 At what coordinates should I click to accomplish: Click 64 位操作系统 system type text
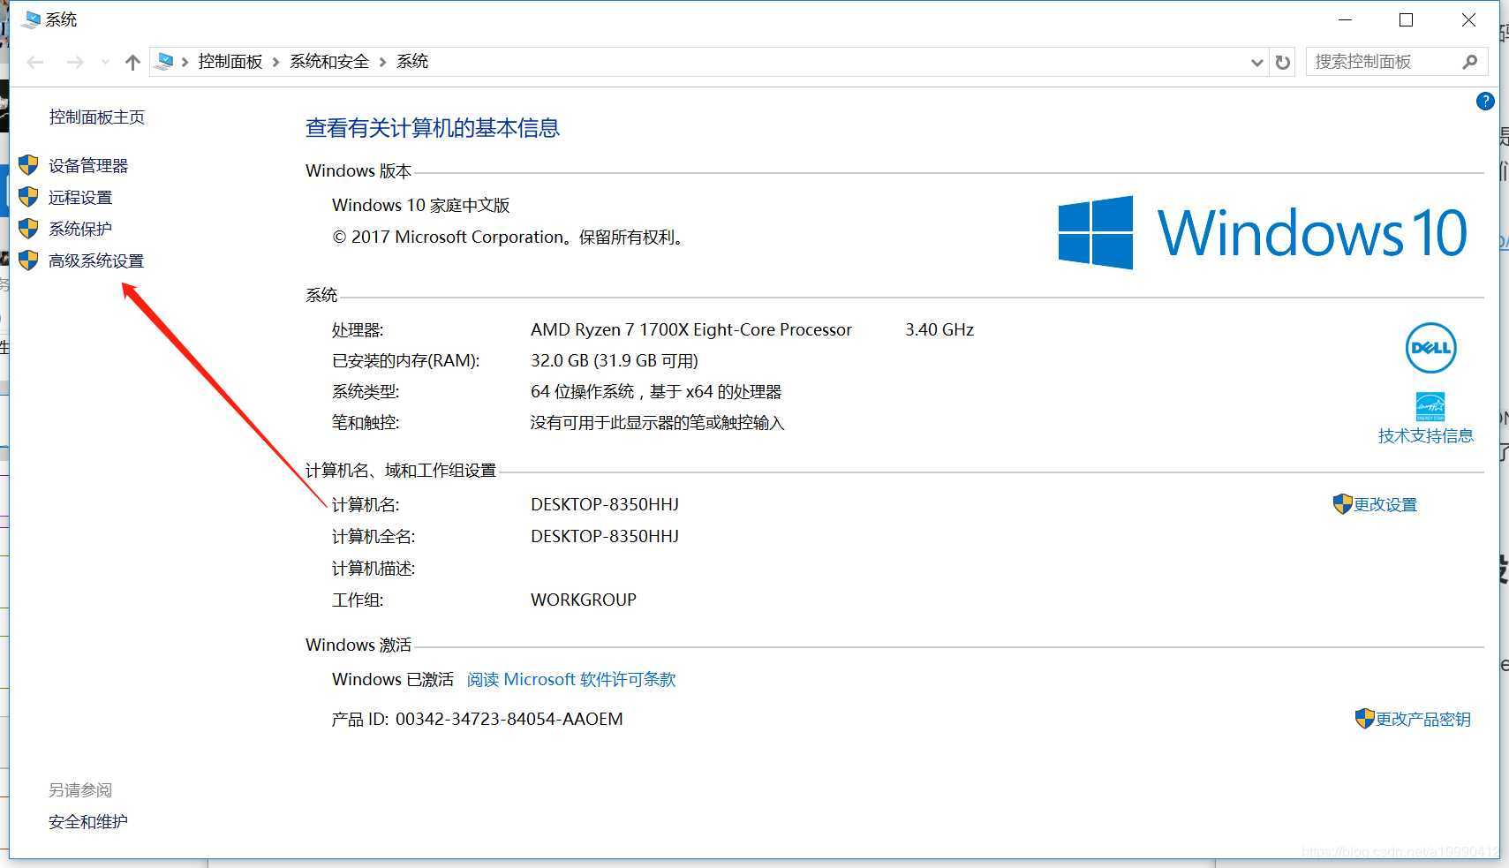click(656, 392)
